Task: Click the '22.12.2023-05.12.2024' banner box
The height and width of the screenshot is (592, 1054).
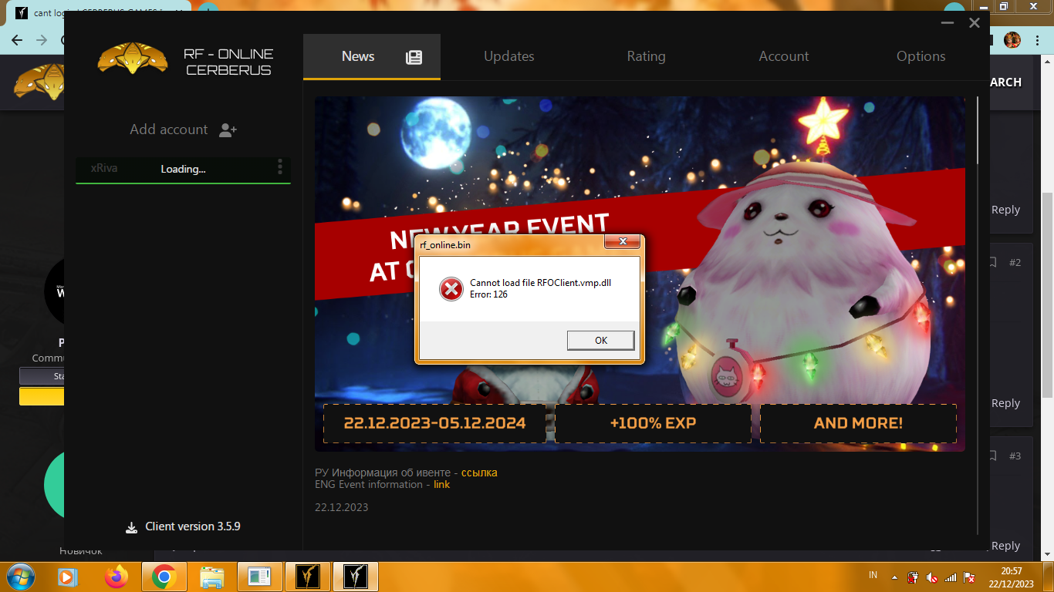Action: coord(434,423)
